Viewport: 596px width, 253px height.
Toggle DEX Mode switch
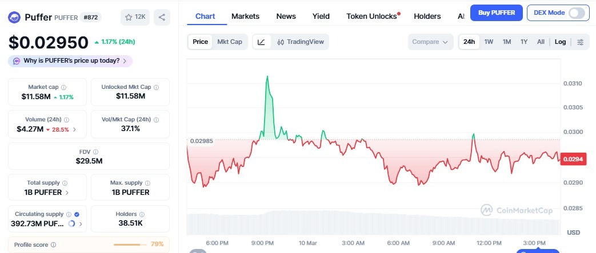(x=577, y=13)
